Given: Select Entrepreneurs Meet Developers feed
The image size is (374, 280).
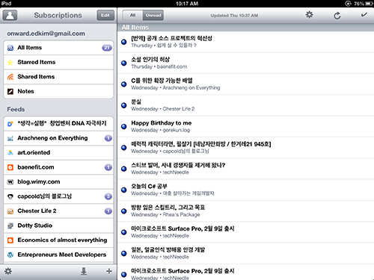Looking at the screenshot, I should [x=58, y=255].
